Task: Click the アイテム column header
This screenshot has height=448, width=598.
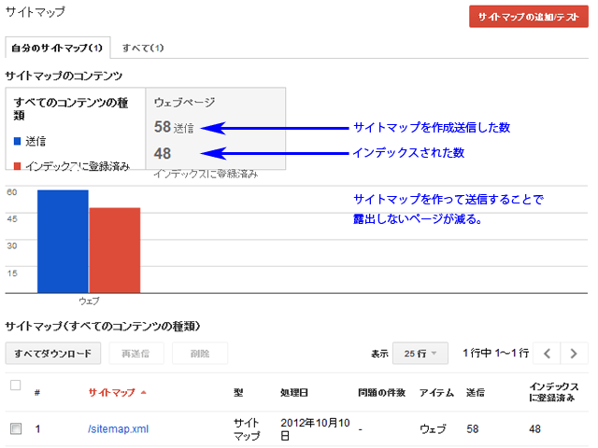Action: [436, 392]
